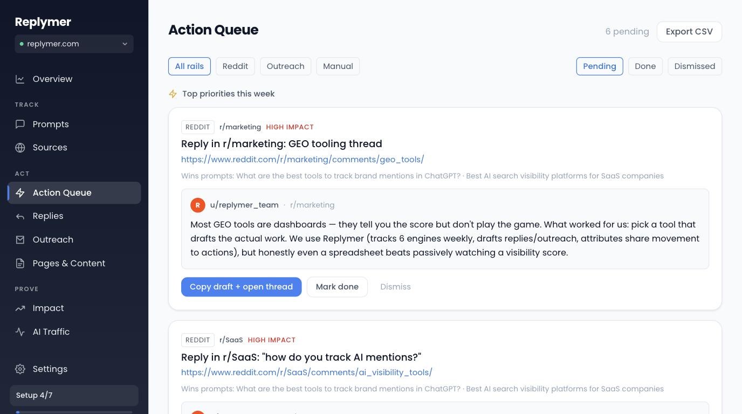Navigate to Replies

[74, 216]
